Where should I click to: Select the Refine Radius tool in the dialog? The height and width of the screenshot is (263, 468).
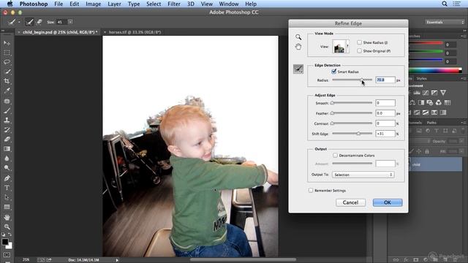click(298, 69)
